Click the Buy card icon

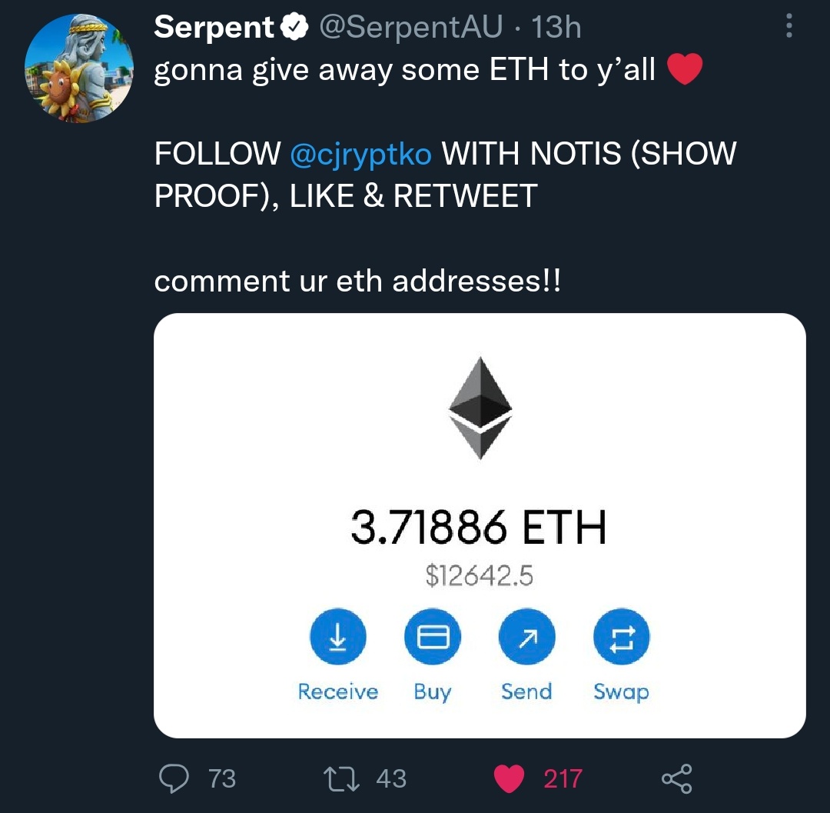tap(432, 637)
